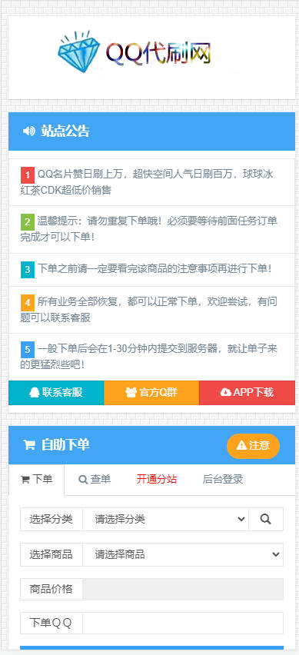The image size is (299, 655).
Task: Select the 后台登录 tab
Action: click(x=223, y=479)
